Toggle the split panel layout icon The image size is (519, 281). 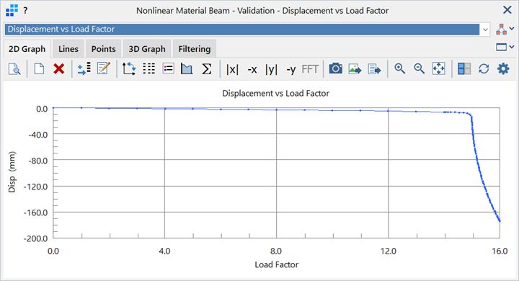(464, 69)
